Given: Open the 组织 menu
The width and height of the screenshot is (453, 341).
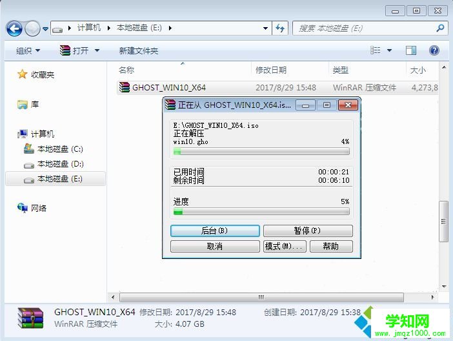Looking at the screenshot, I should pos(28,51).
